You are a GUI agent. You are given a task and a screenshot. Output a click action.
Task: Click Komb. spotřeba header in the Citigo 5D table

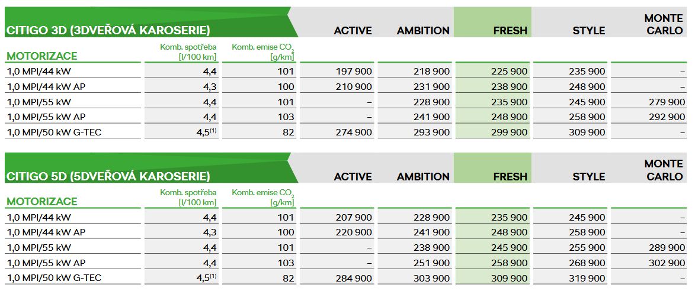pyautogui.click(x=188, y=198)
